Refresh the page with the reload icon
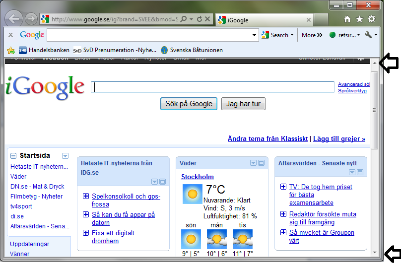Viewport: 401px width, 269px height. [200, 19]
